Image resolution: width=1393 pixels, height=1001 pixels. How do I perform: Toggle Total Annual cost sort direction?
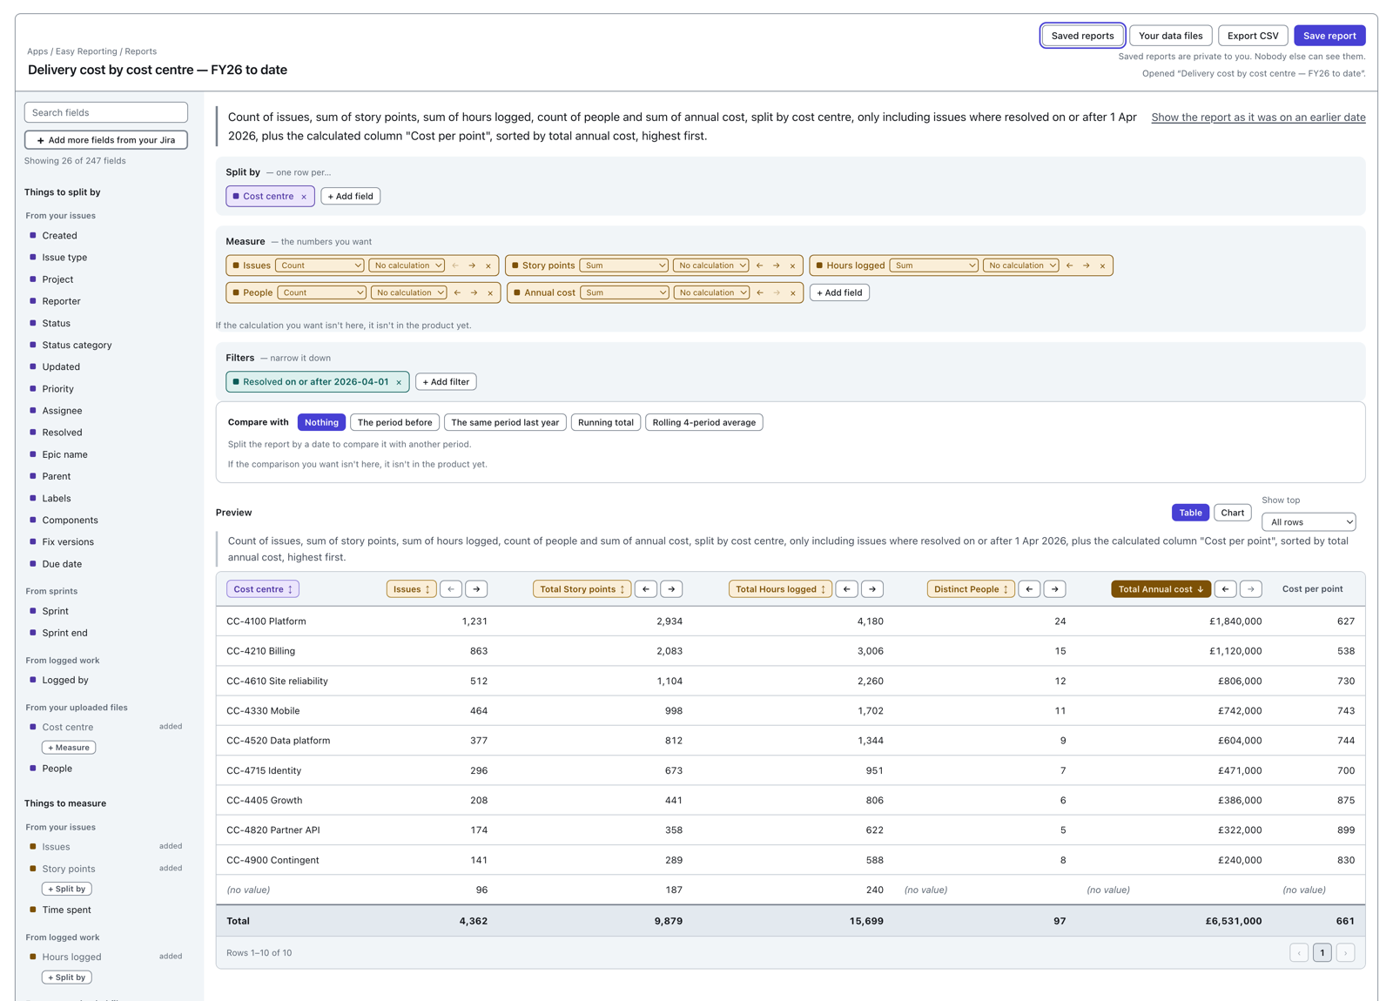tap(1161, 589)
